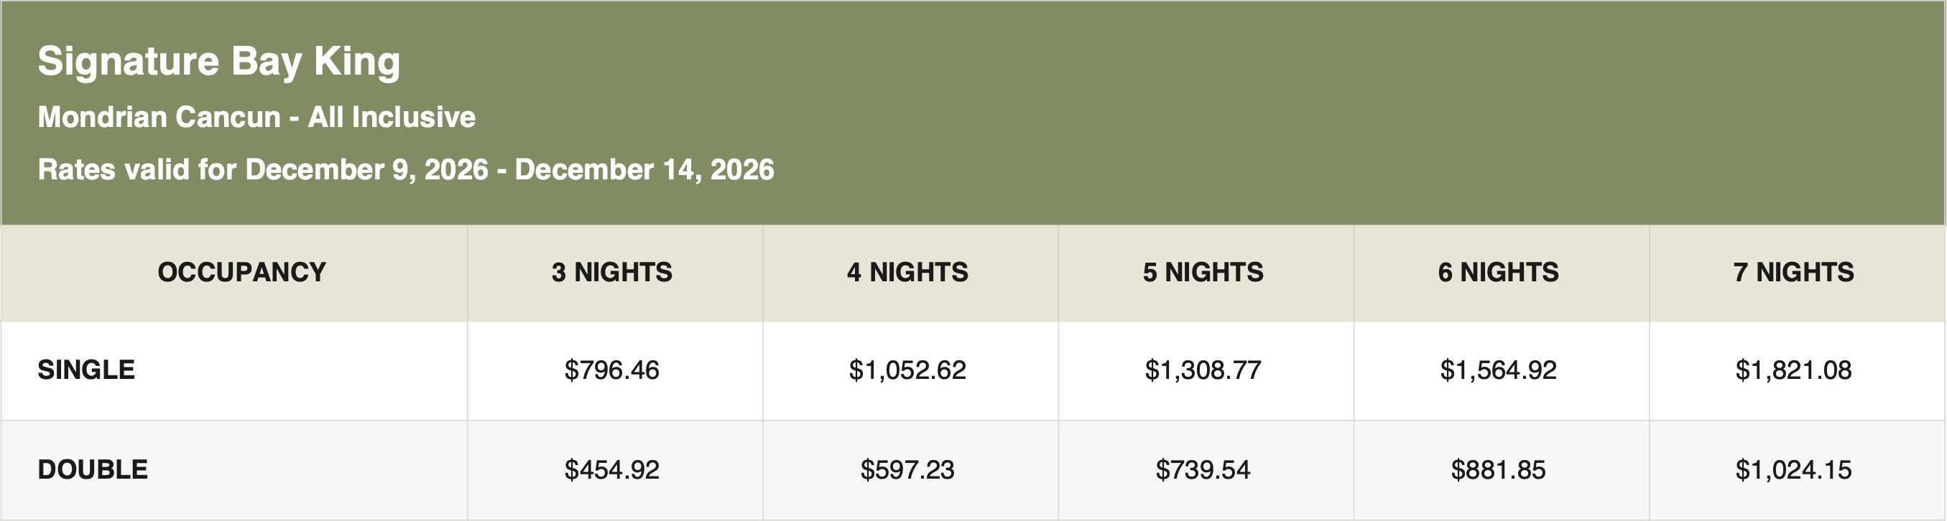Select the double 4-night rate $597.23
1947x521 pixels.
(x=907, y=469)
